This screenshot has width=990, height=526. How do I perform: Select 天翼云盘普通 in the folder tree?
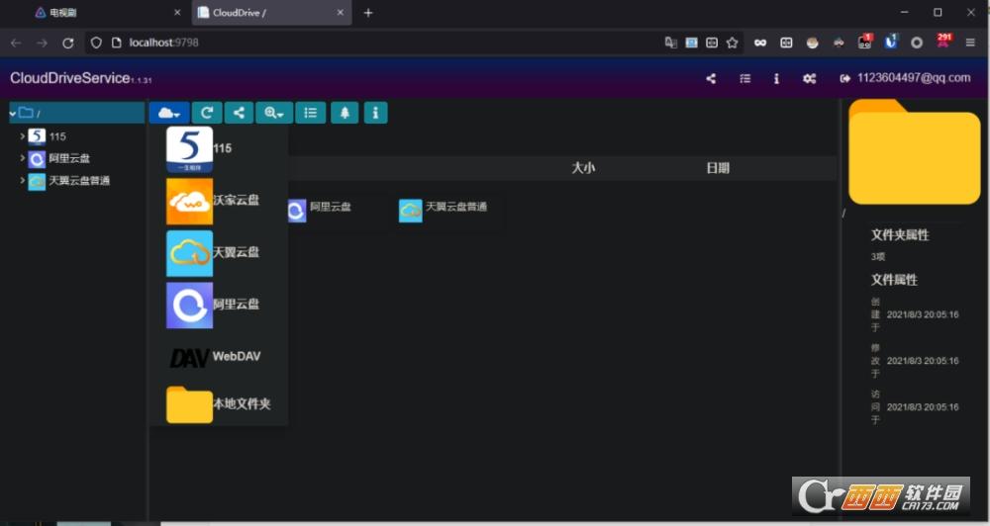pyautogui.click(x=69, y=180)
